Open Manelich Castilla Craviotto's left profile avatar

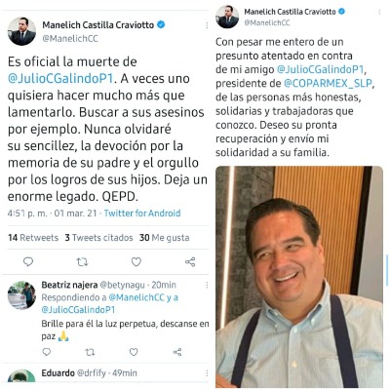click(21, 31)
